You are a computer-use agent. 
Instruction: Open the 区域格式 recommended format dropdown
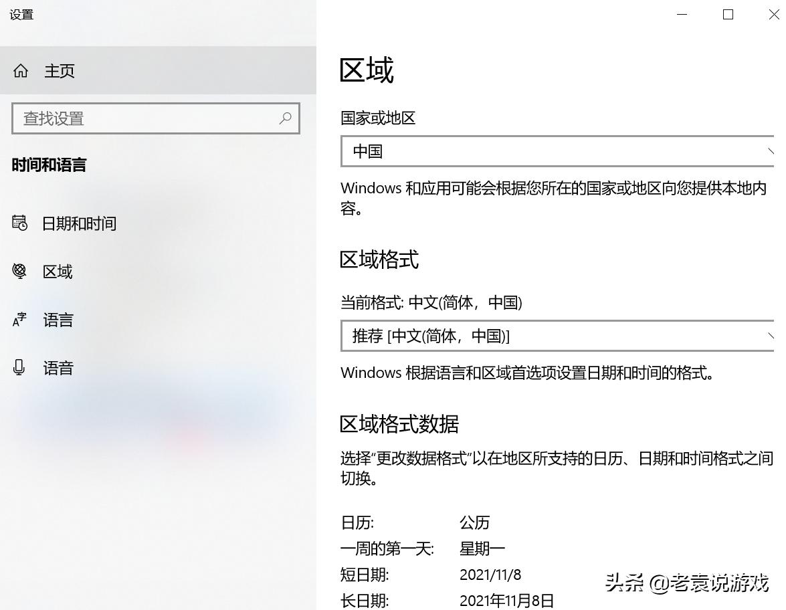(555, 336)
